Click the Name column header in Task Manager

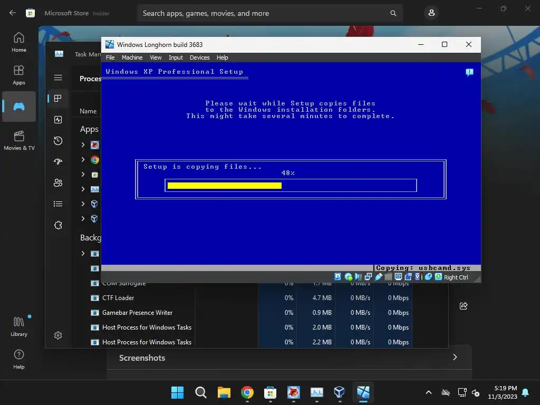(88, 111)
